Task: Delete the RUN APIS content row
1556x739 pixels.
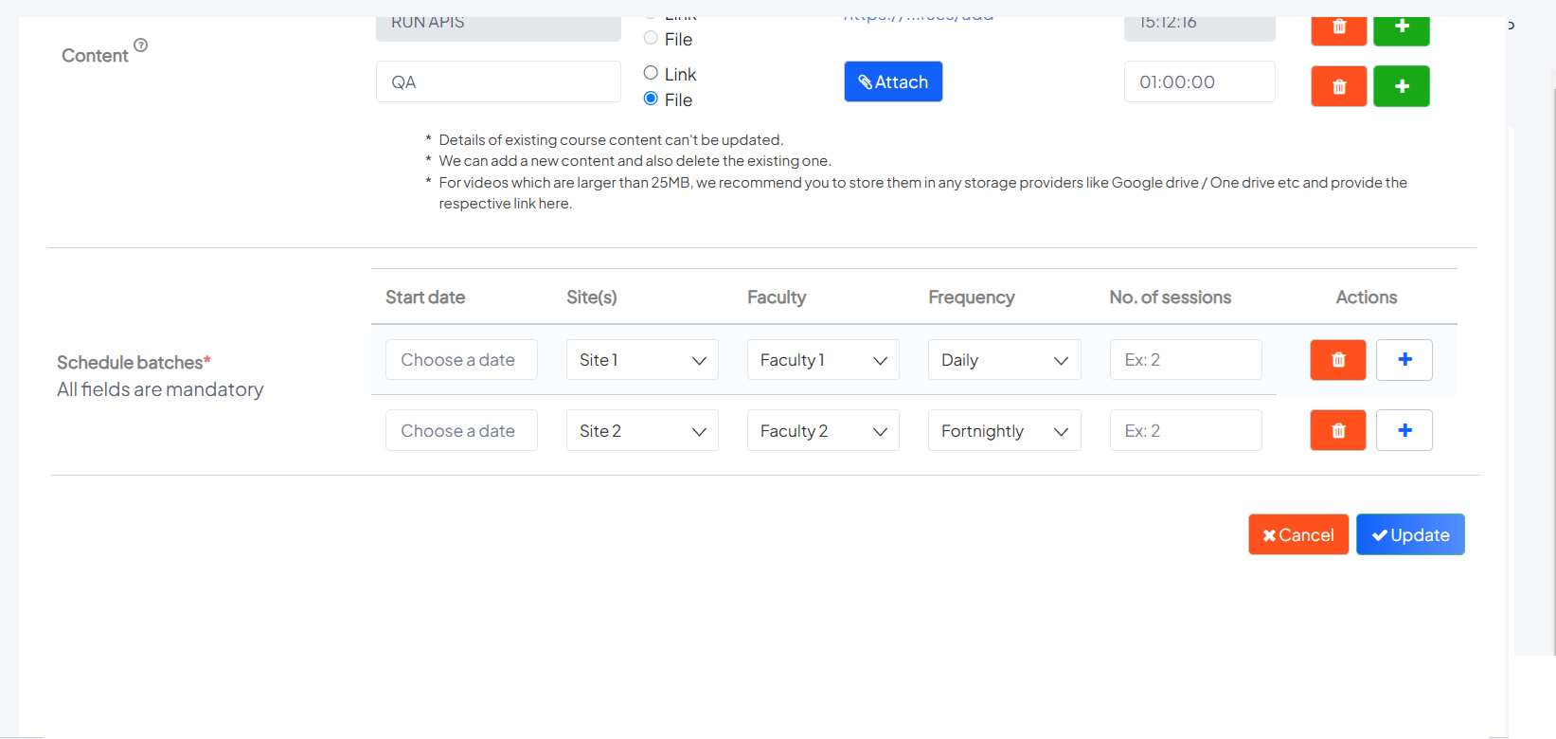Action: pos(1338,28)
